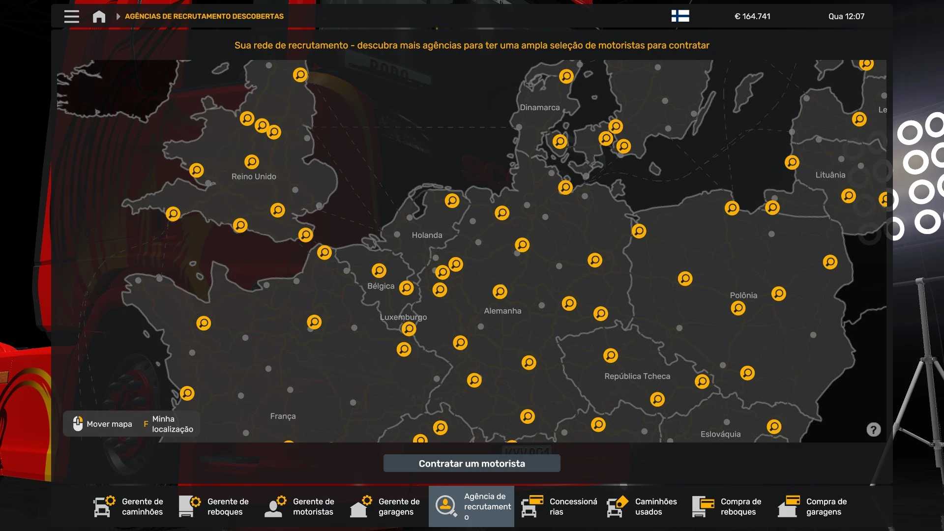Click the Finland flag icon
The width and height of the screenshot is (944, 531).
coord(680,16)
